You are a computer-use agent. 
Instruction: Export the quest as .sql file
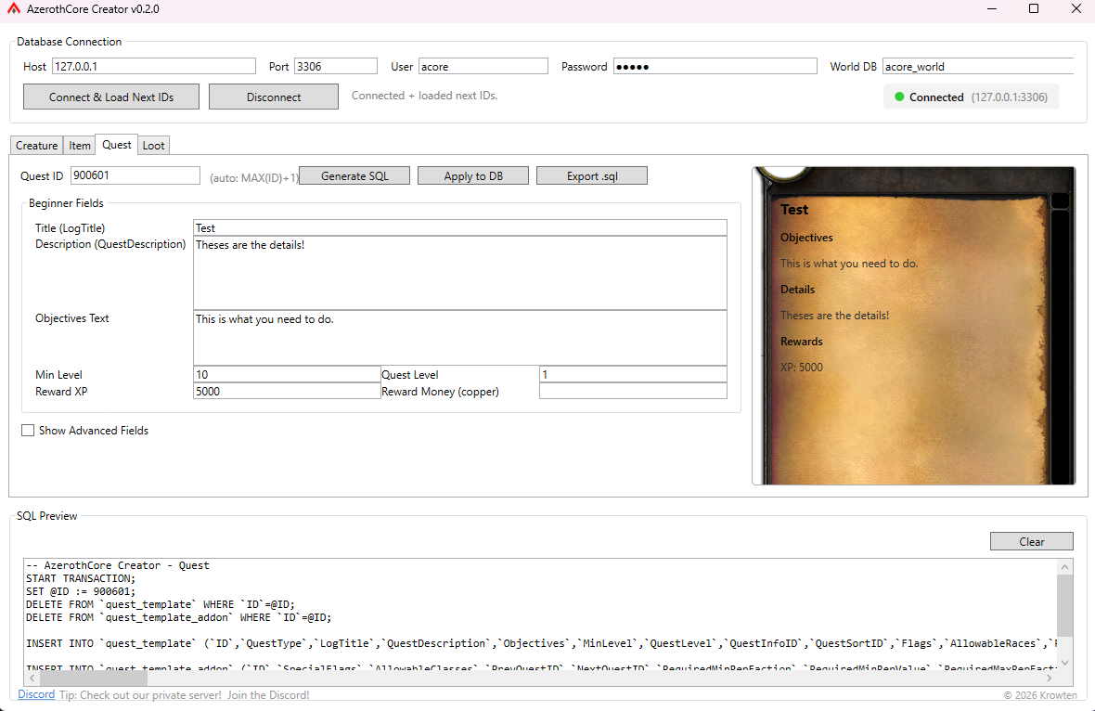[592, 176]
